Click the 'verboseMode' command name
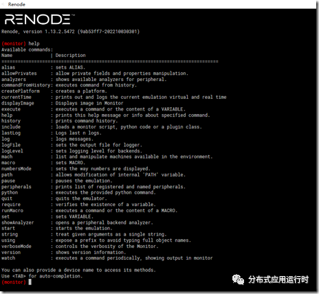Viewport: 319px width, 294px height. (x=16, y=246)
